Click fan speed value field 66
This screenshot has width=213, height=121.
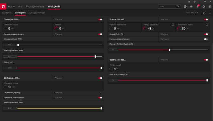[x=113, y=50]
